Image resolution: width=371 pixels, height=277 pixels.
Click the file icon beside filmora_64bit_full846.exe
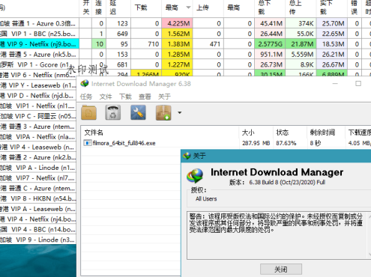88,143
